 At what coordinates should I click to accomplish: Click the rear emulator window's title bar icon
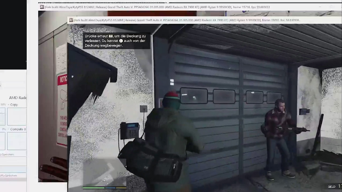click(42, 7)
